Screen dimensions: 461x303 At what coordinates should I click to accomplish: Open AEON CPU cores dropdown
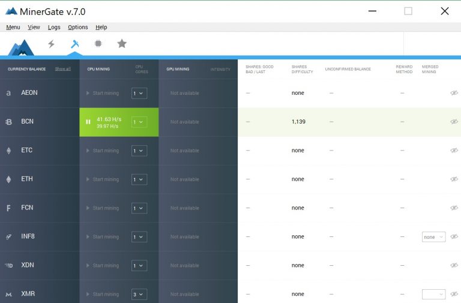tap(139, 93)
